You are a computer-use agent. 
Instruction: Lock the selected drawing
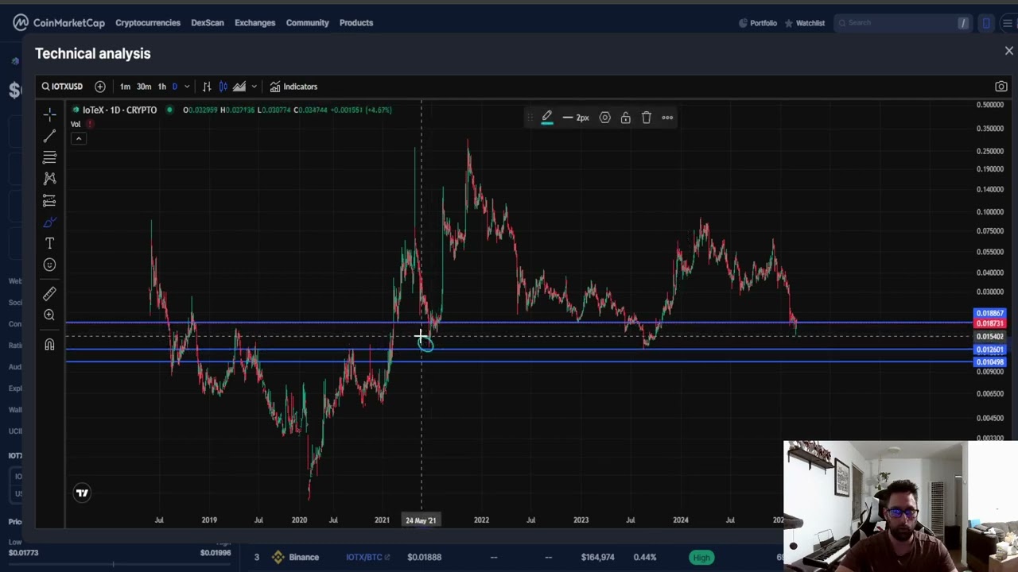[626, 118]
